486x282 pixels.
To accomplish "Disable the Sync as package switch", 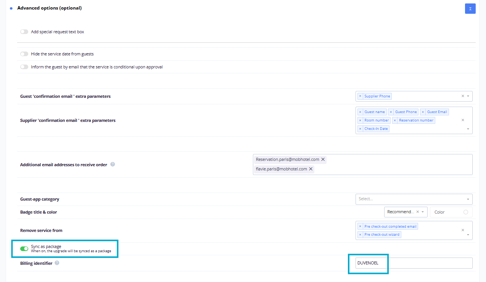I will tap(24, 249).
